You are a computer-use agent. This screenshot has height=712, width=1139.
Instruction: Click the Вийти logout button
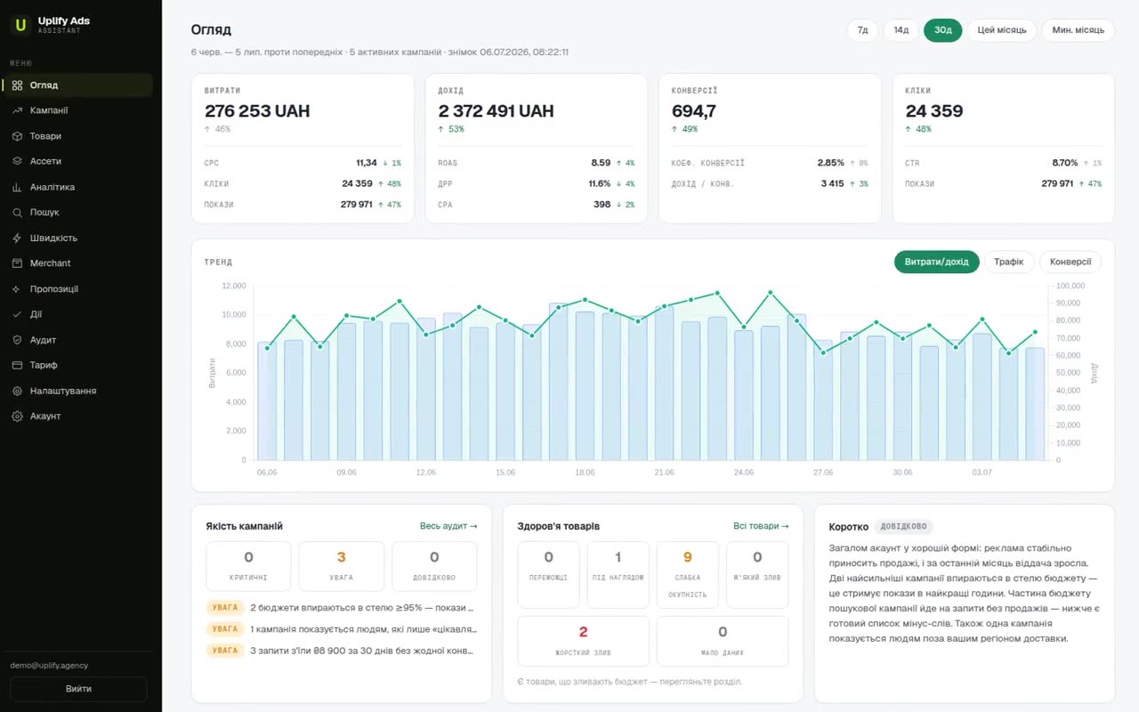click(x=78, y=689)
